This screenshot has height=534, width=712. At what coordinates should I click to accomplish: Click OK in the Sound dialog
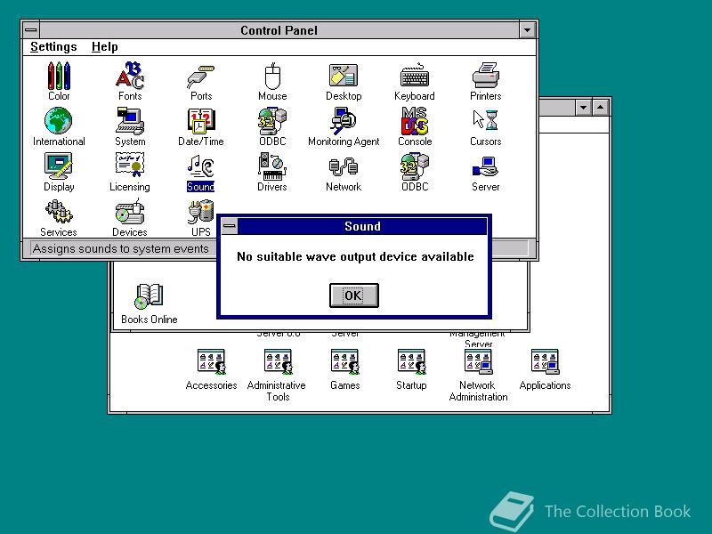click(353, 295)
